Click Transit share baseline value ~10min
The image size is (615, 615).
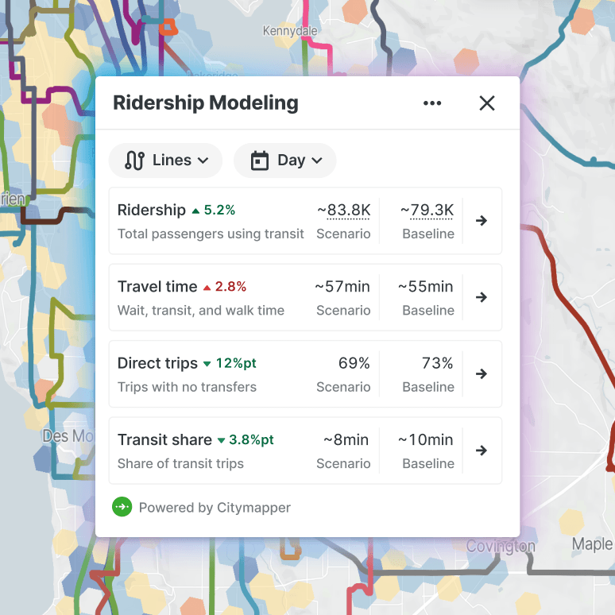426,439
